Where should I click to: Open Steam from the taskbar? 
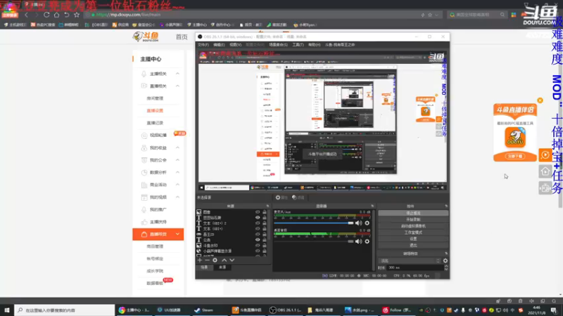tap(203, 310)
